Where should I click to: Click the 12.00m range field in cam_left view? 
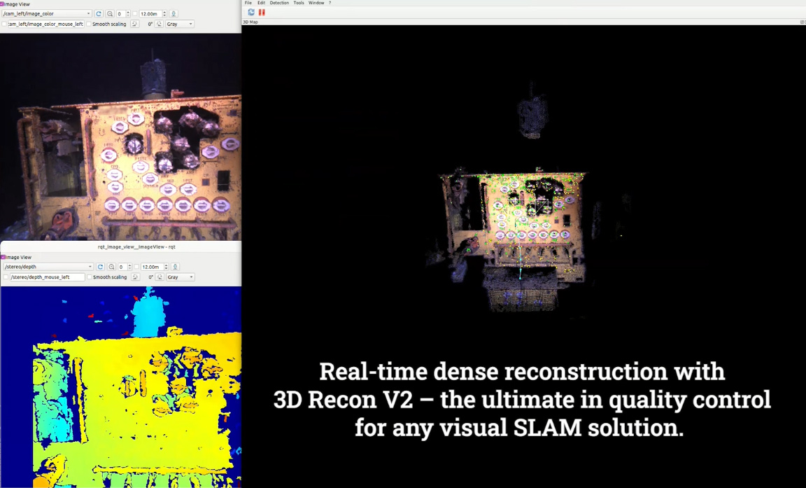[x=153, y=14]
